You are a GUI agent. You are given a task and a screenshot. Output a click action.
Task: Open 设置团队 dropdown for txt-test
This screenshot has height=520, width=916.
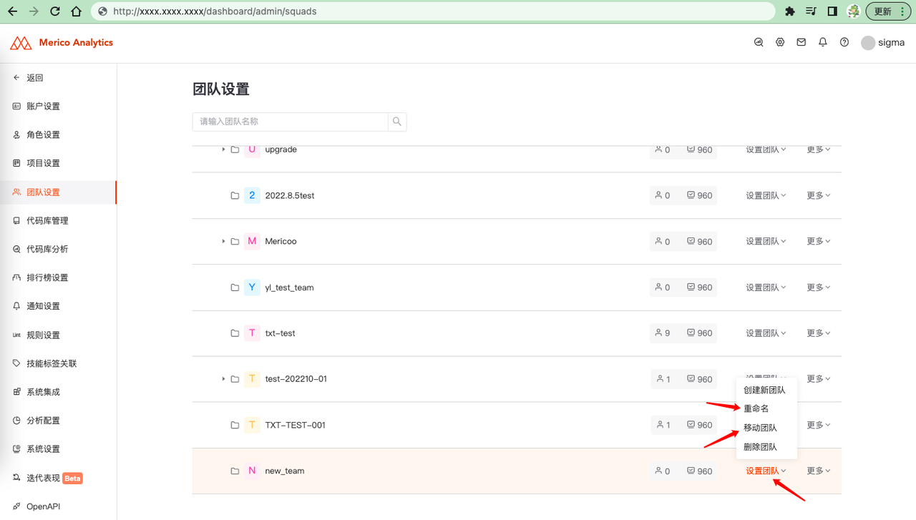(766, 333)
